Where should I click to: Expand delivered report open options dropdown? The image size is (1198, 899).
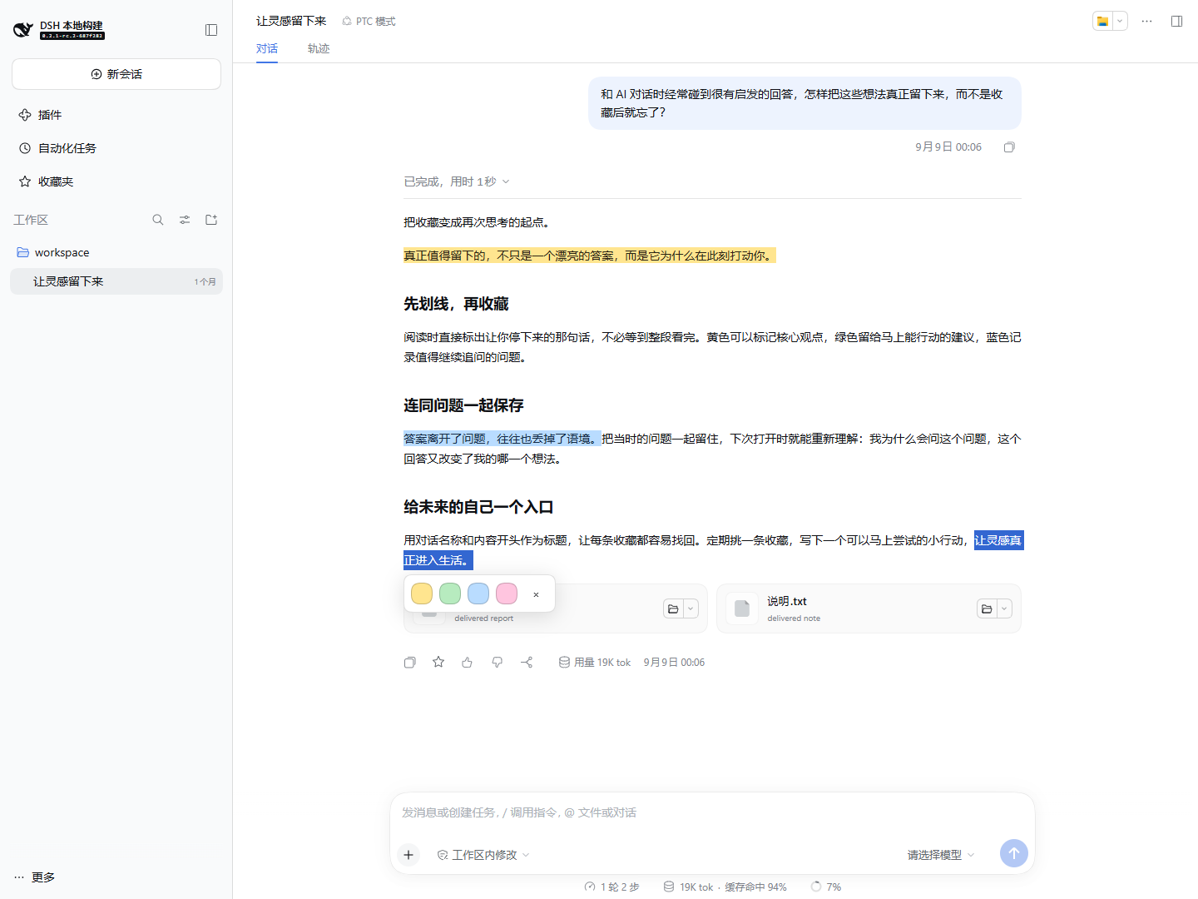click(691, 609)
